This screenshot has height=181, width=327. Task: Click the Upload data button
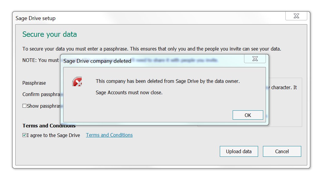239,151
